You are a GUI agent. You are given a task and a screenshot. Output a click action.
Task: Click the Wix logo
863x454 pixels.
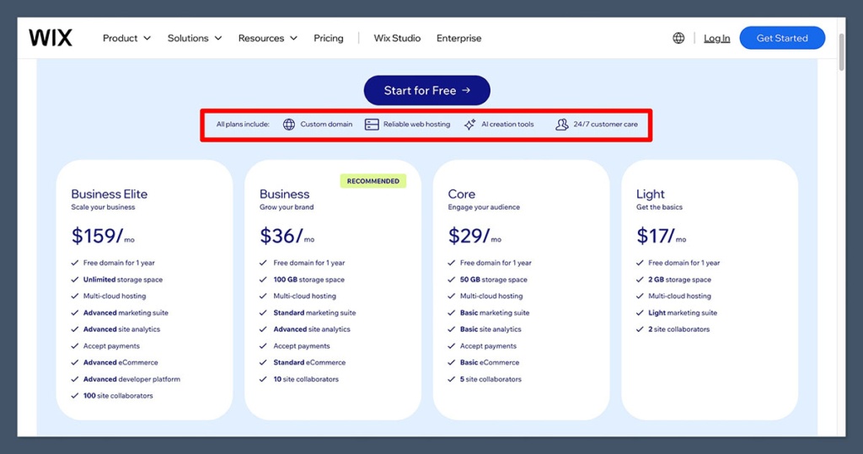click(50, 38)
